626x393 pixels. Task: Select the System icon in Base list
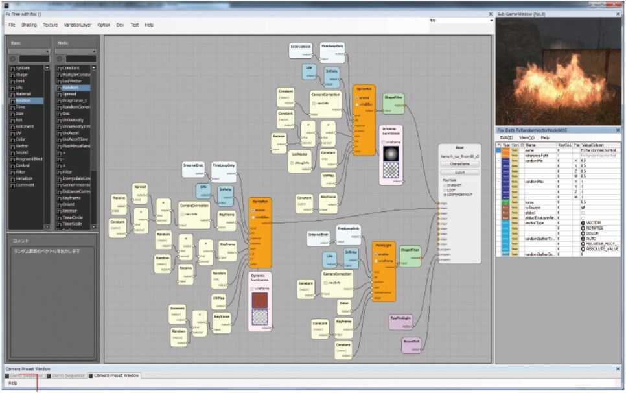(12, 68)
